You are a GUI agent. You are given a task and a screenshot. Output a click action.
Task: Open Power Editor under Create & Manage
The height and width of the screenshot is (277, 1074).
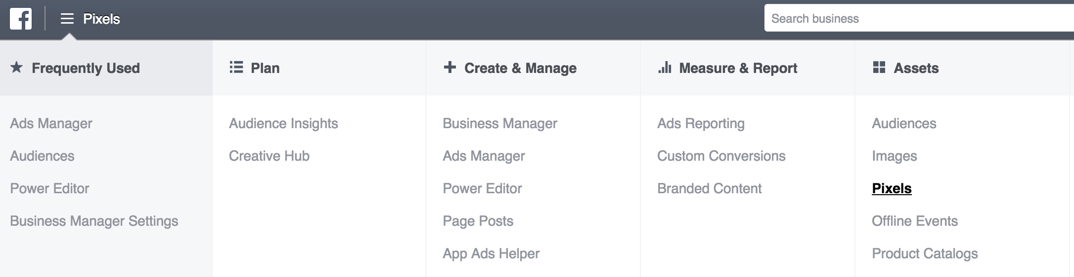(x=482, y=188)
